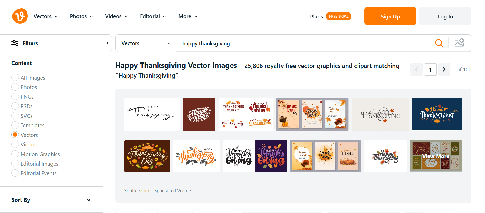Select the All Images radio button

click(x=15, y=77)
